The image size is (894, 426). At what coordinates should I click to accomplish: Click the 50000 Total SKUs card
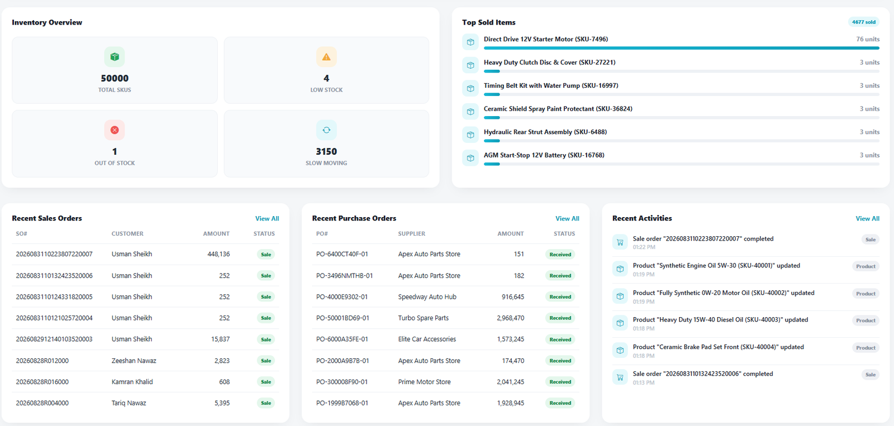[115, 70]
